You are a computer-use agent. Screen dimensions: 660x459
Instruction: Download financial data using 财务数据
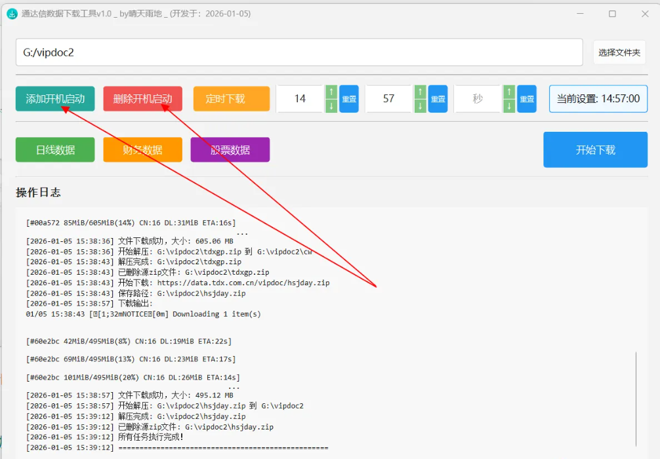click(x=142, y=150)
